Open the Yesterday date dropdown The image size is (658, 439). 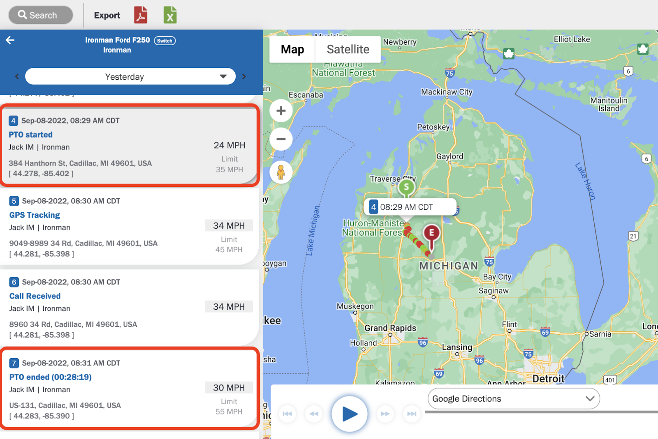[x=130, y=76]
